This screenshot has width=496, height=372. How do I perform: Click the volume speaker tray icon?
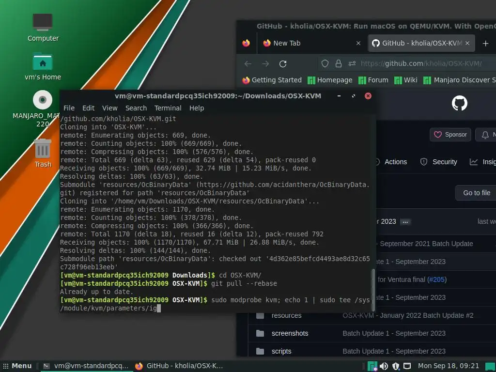click(x=384, y=366)
